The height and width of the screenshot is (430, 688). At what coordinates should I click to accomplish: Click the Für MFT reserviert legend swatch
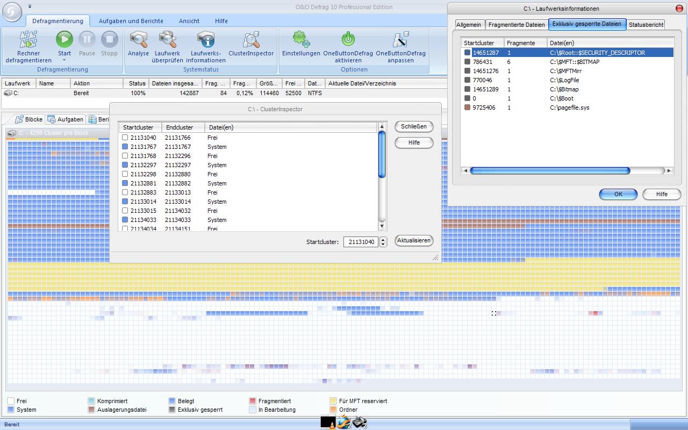[x=333, y=401]
